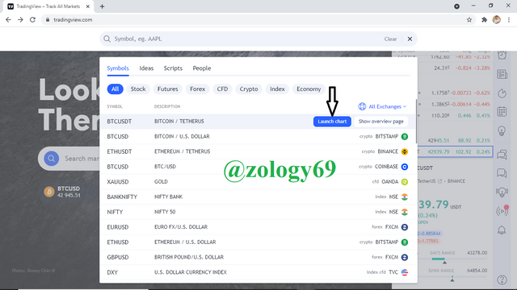This screenshot has width=517, height=290.
Task: Click the search magnifier icon in symbol bar
Action: click(107, 39)
